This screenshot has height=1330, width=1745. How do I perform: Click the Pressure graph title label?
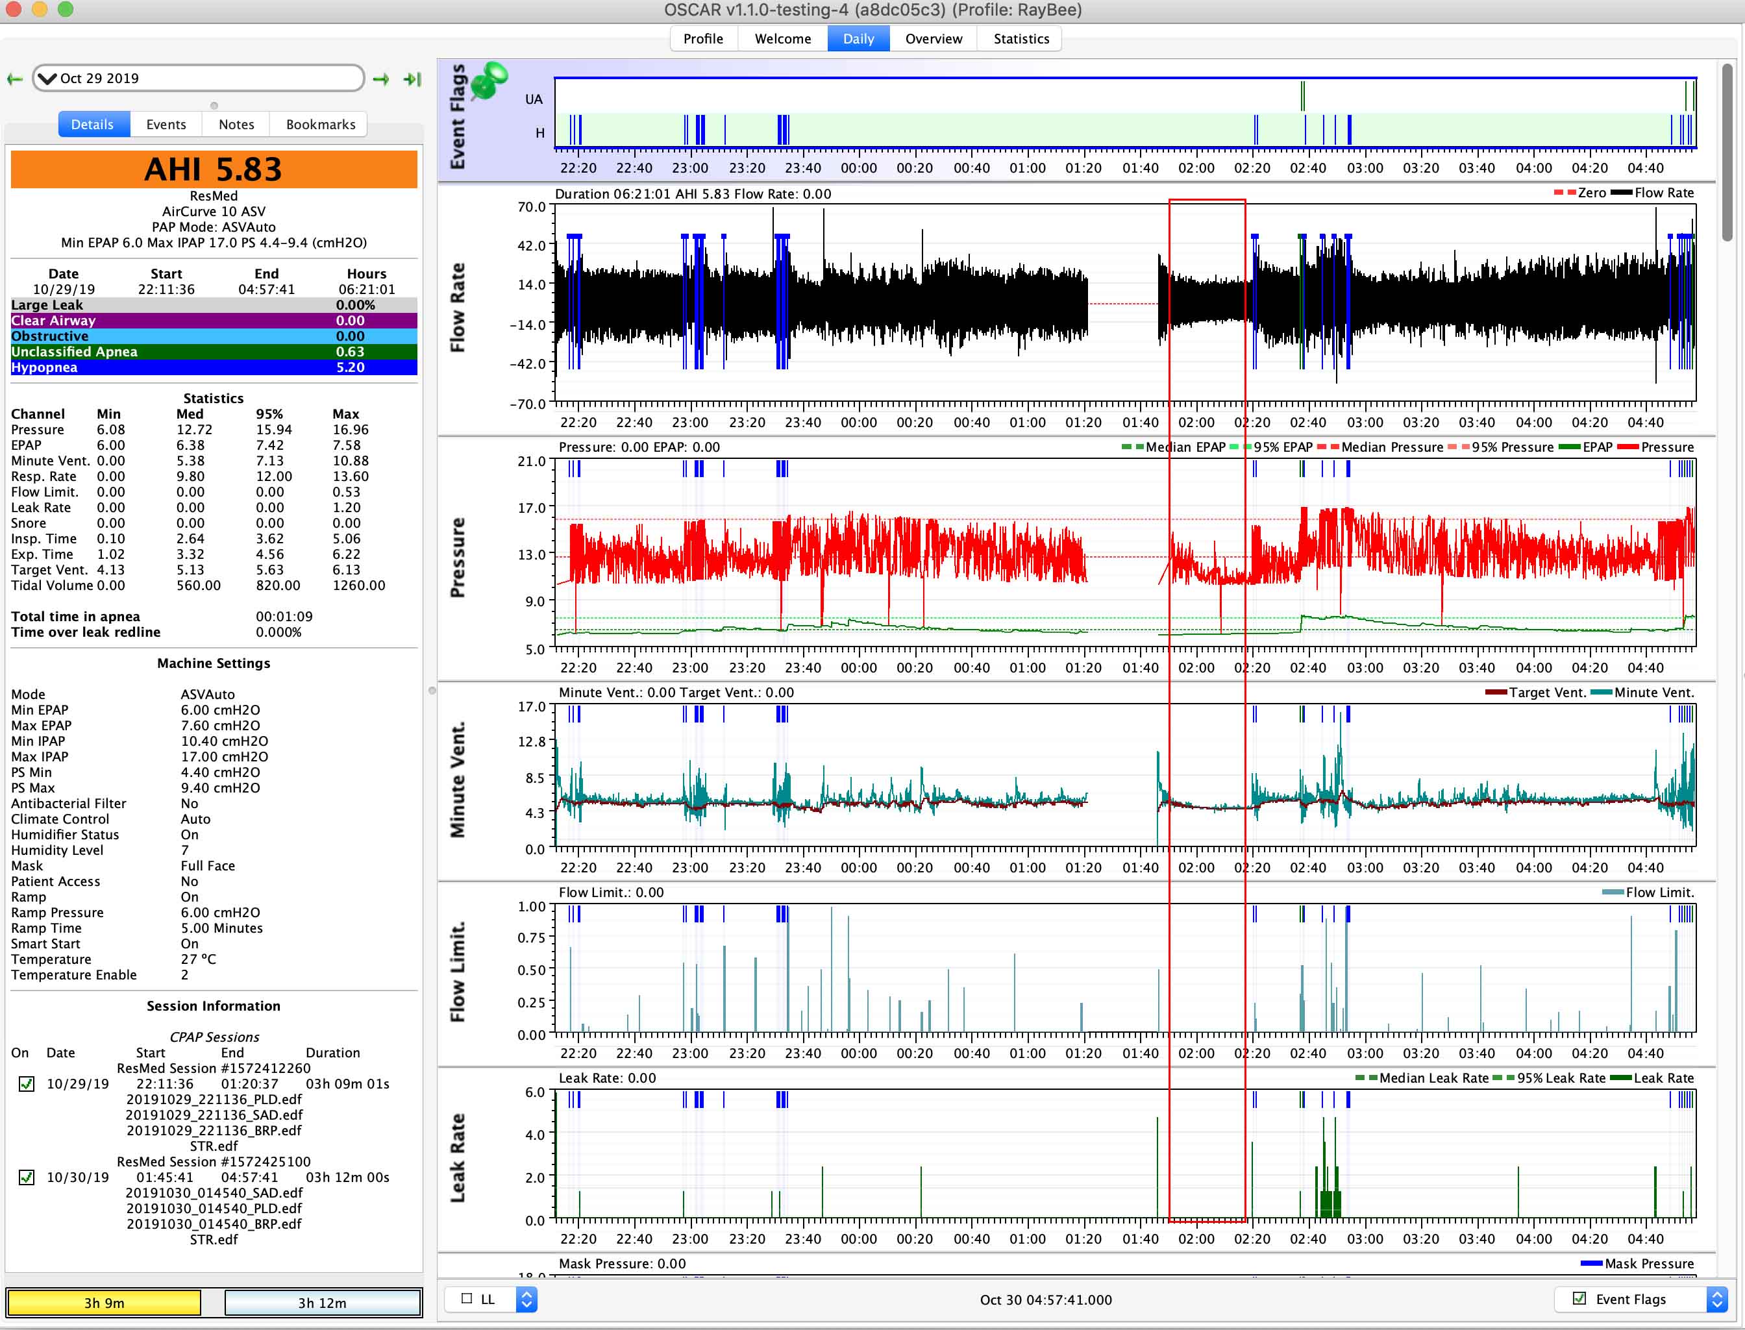(458, 558)
